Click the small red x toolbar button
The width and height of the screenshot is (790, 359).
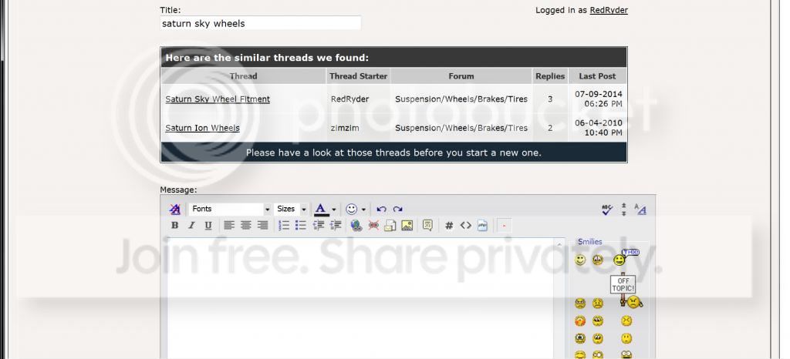pyautogui.click(x=504, y=226)
